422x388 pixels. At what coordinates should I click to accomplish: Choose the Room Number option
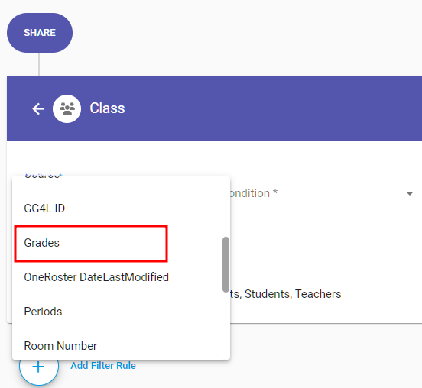(121, 346)
